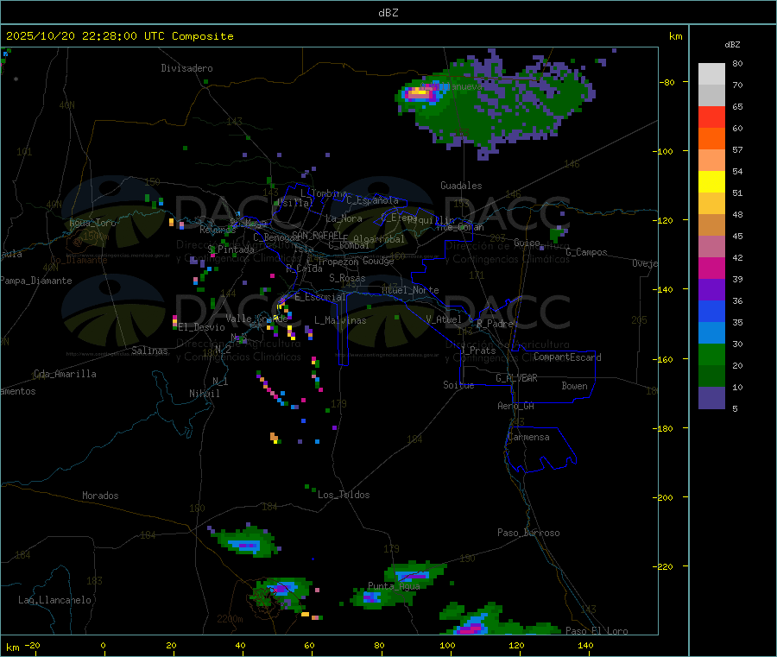Click the white 80 dBZ color swatch
Screen dimensions: 777x657
click(711, 74)
